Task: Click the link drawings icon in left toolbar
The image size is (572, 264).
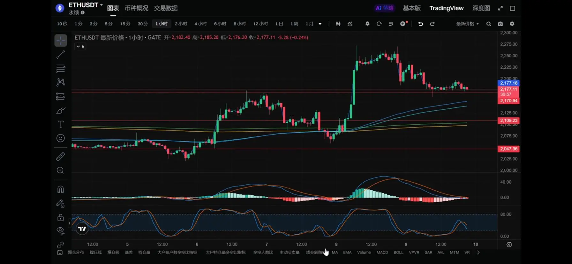Action: tap(60, 245)
